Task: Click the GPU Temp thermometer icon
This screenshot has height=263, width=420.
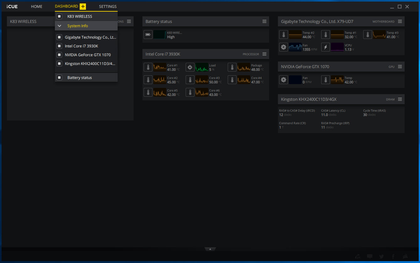Action: click(326, 80)
